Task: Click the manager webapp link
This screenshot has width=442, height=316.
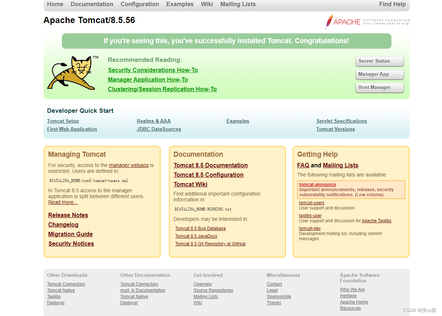Action: point(129,166)
